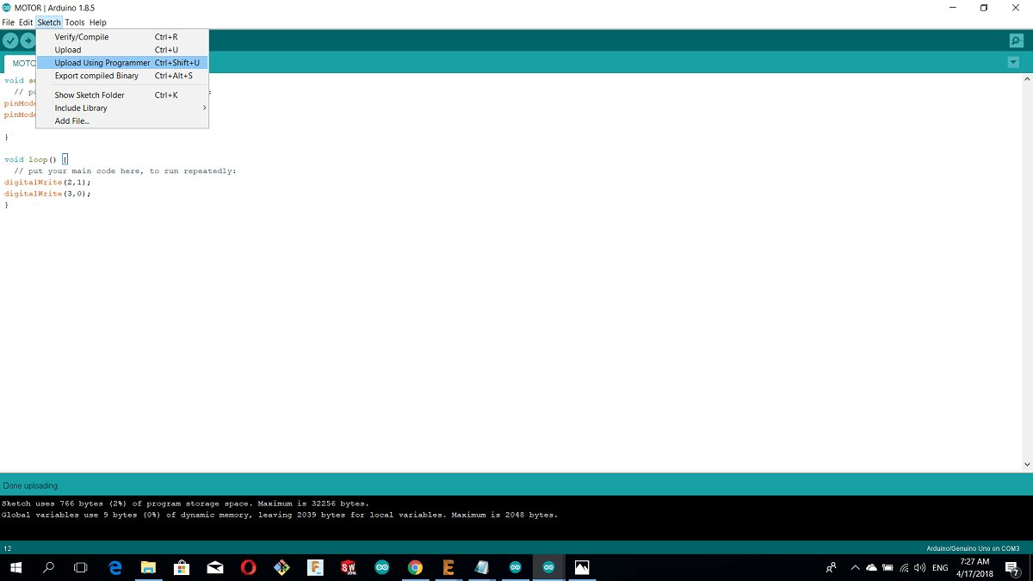The width and height of the screenshot is (1033, 581).
Task: Choose Export compiled Binary
Action: [122, 76]
